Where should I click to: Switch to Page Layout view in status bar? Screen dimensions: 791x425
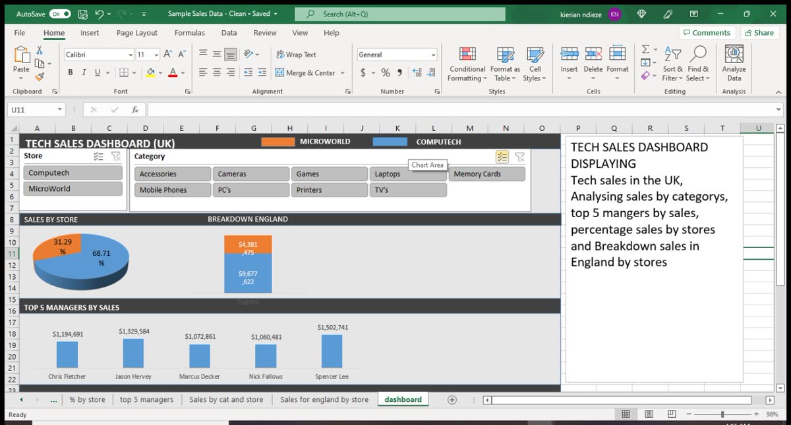(649, 414)
